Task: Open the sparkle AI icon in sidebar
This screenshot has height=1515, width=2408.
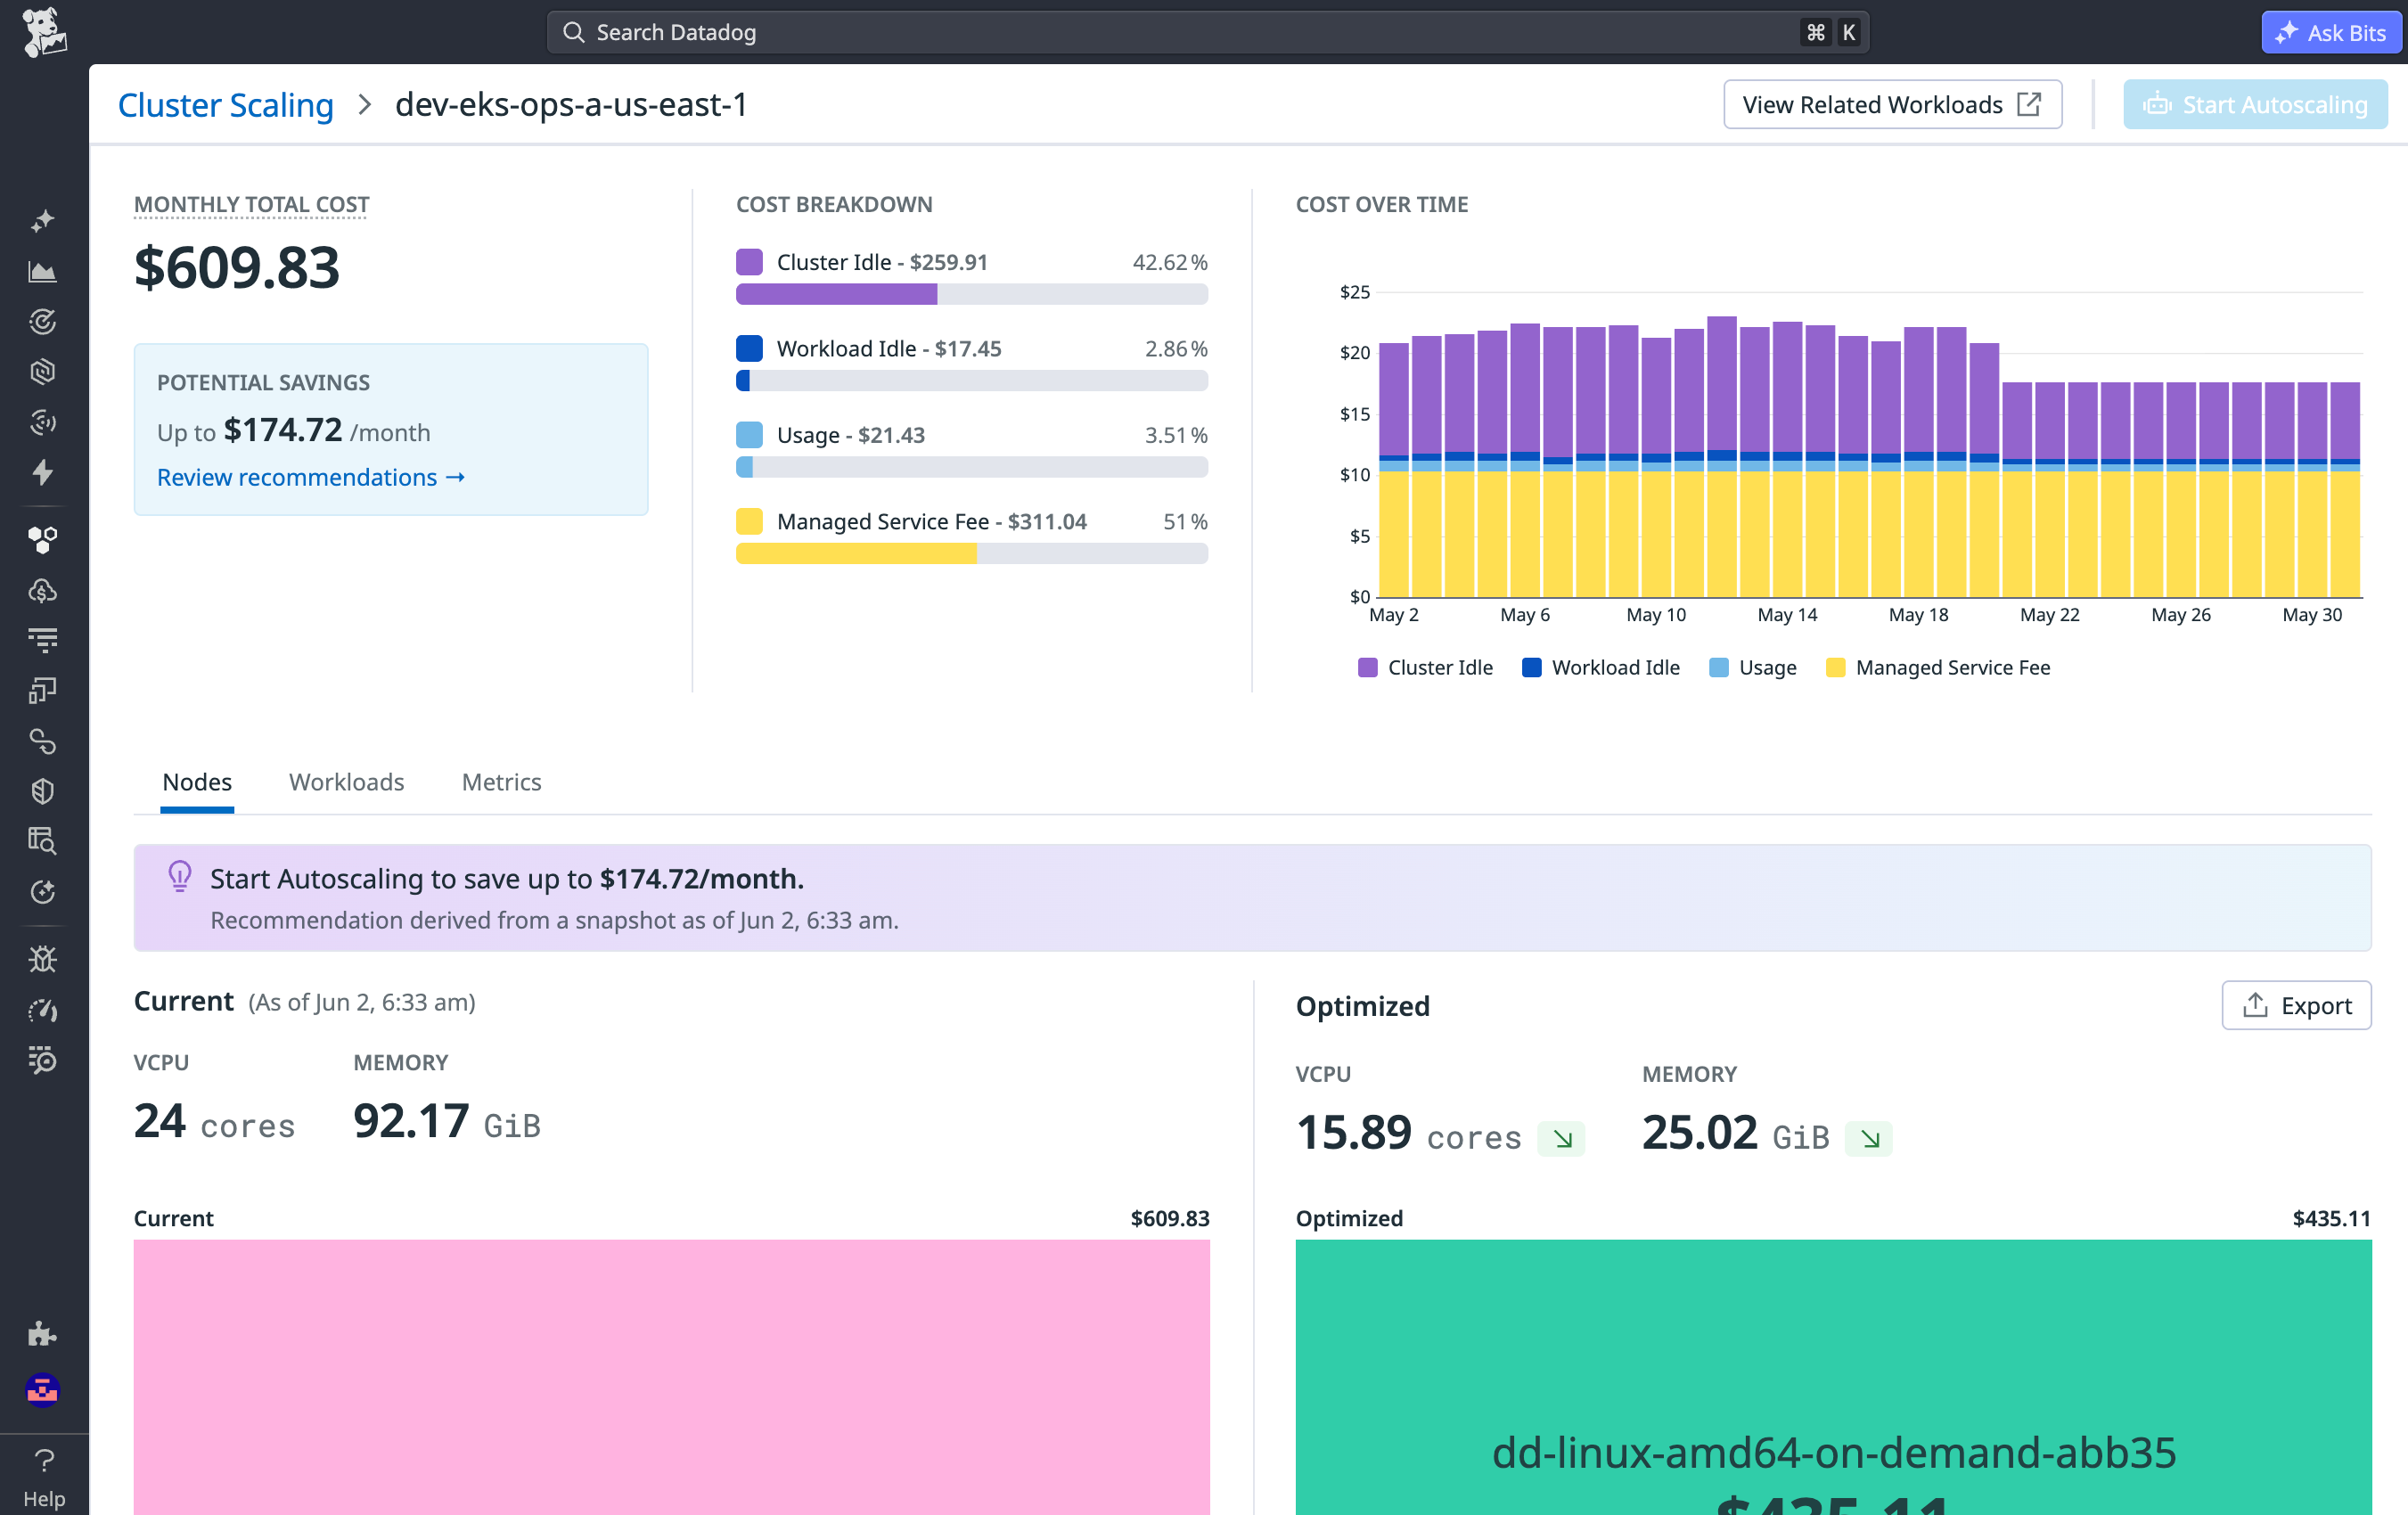Action: point(42,221)
